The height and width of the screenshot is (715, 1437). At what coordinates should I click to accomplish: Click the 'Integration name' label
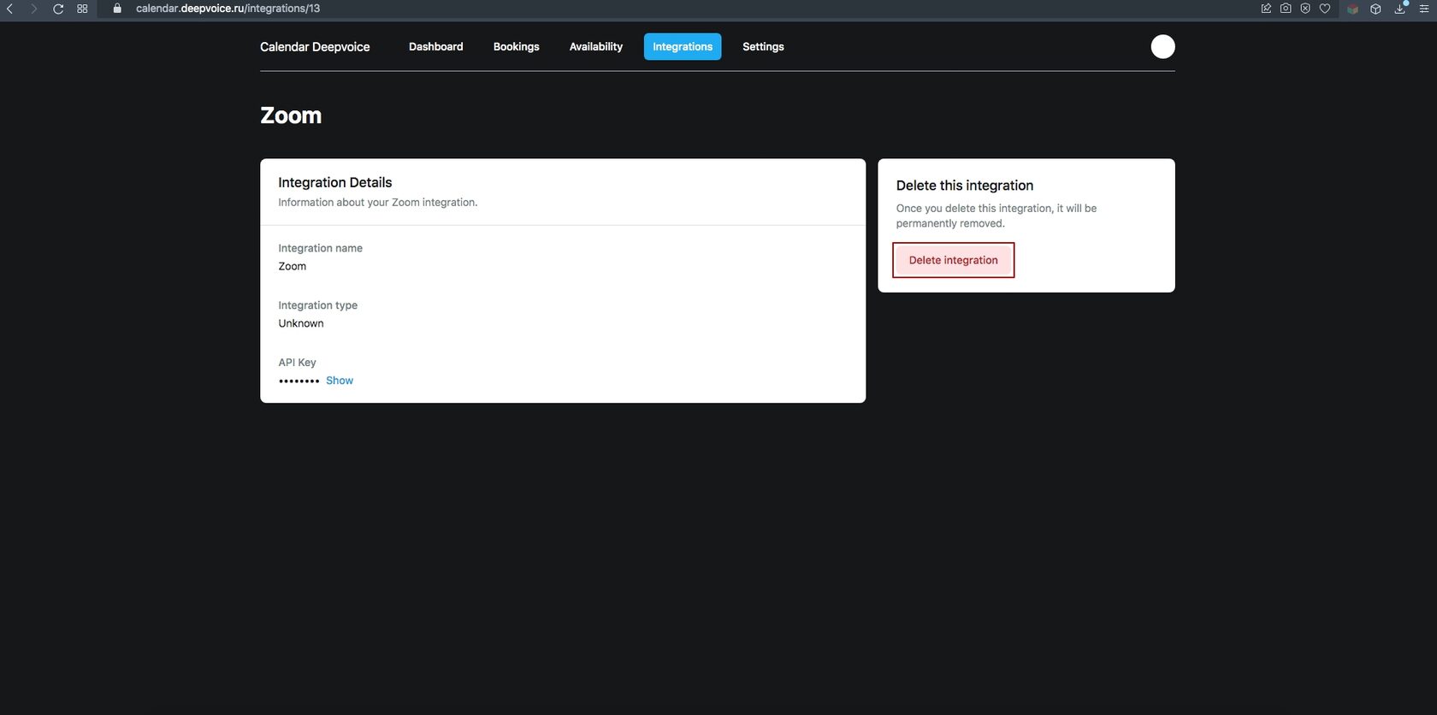[321, 248]
